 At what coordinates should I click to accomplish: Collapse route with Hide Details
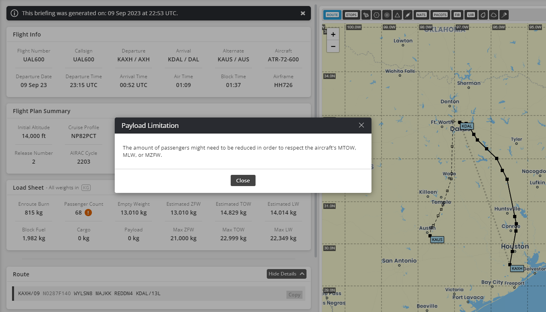click(x=286, y=274)
